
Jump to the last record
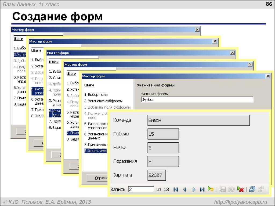click(202, 189)
